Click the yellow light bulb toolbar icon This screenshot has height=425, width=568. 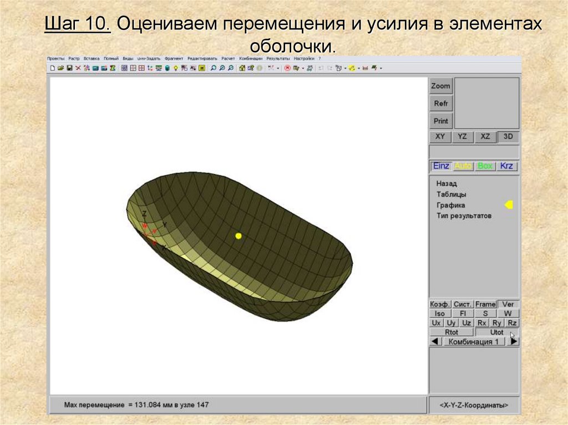[x=175, y=68]
